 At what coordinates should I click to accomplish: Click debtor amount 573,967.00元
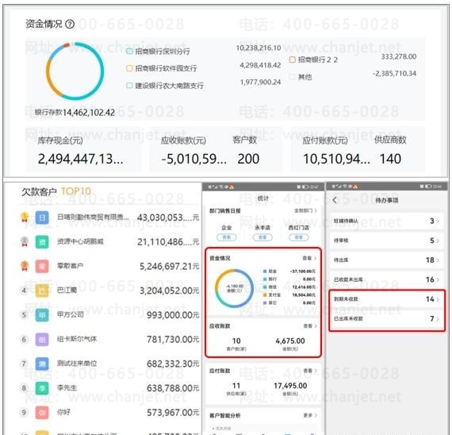point(173,413)
